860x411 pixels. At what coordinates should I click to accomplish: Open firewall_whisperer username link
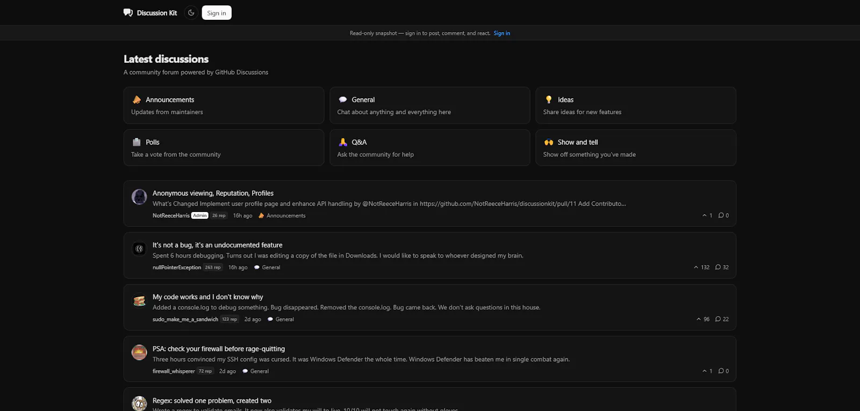click(x=174, y=371)
